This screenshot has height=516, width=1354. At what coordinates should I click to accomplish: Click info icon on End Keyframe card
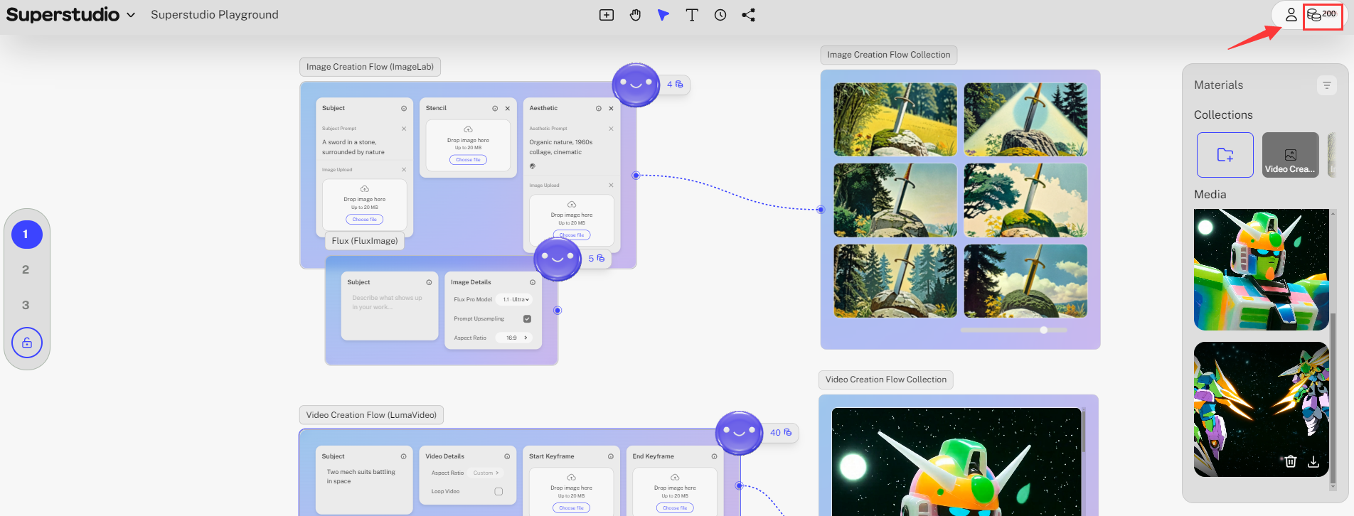[715, 457]
